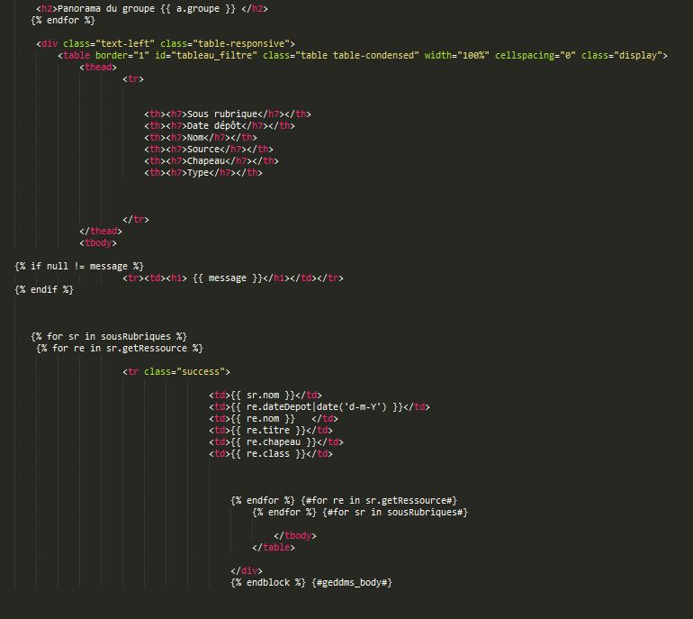Click the h2 'Panorama du groupe' line
This screenshot has width=693, height=619.
tap(152, 8)
